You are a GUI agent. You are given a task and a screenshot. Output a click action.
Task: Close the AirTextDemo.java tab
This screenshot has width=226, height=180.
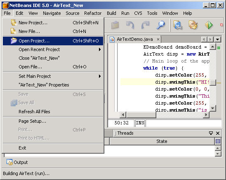158,39
